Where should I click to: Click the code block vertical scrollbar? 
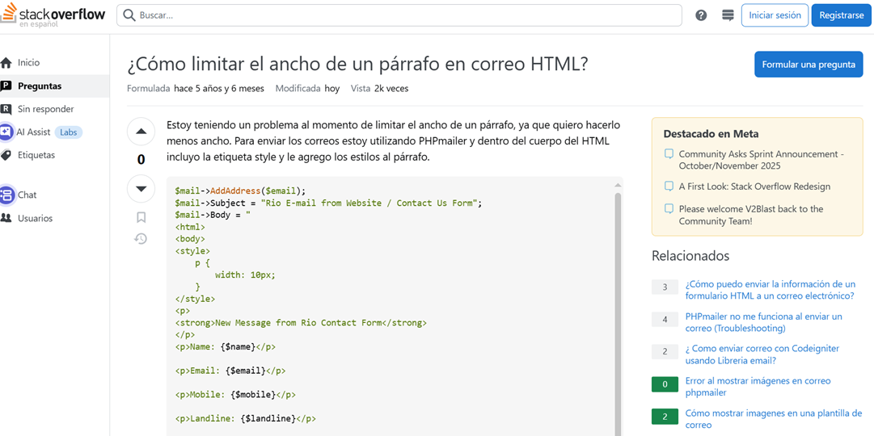tap(618, 307)
